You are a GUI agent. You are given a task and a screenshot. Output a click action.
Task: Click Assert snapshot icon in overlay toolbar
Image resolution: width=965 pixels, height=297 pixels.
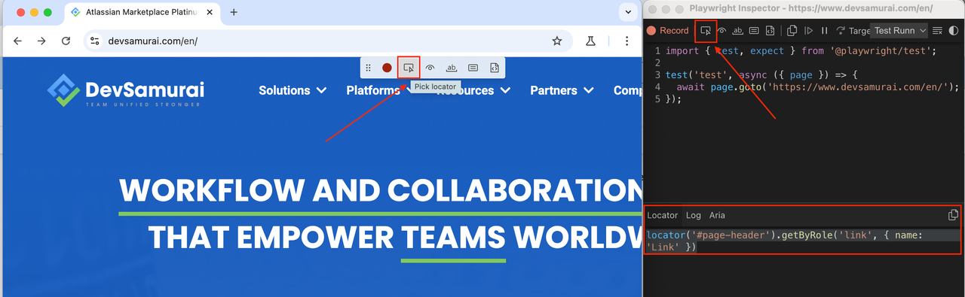495,68
